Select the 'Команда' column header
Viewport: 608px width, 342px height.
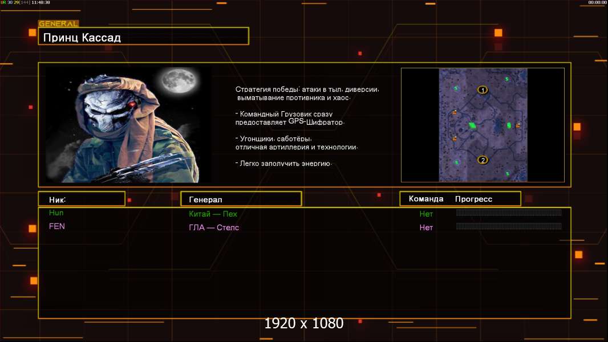[x=425, y=199]
